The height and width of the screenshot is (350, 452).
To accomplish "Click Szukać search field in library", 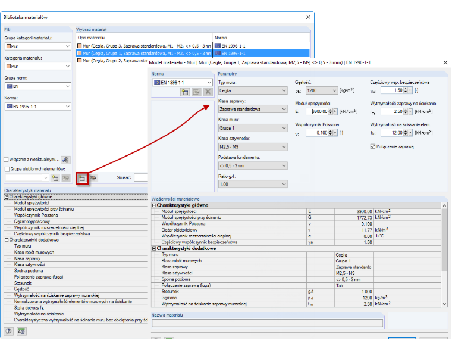I will 141,177.
